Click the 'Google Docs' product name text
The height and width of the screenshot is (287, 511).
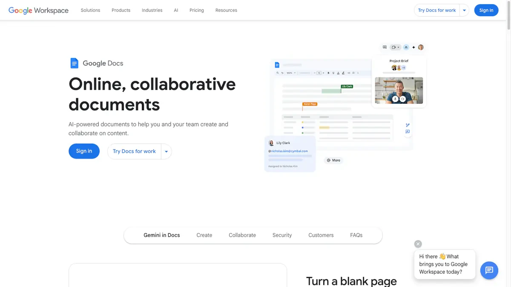coord(103,63)
